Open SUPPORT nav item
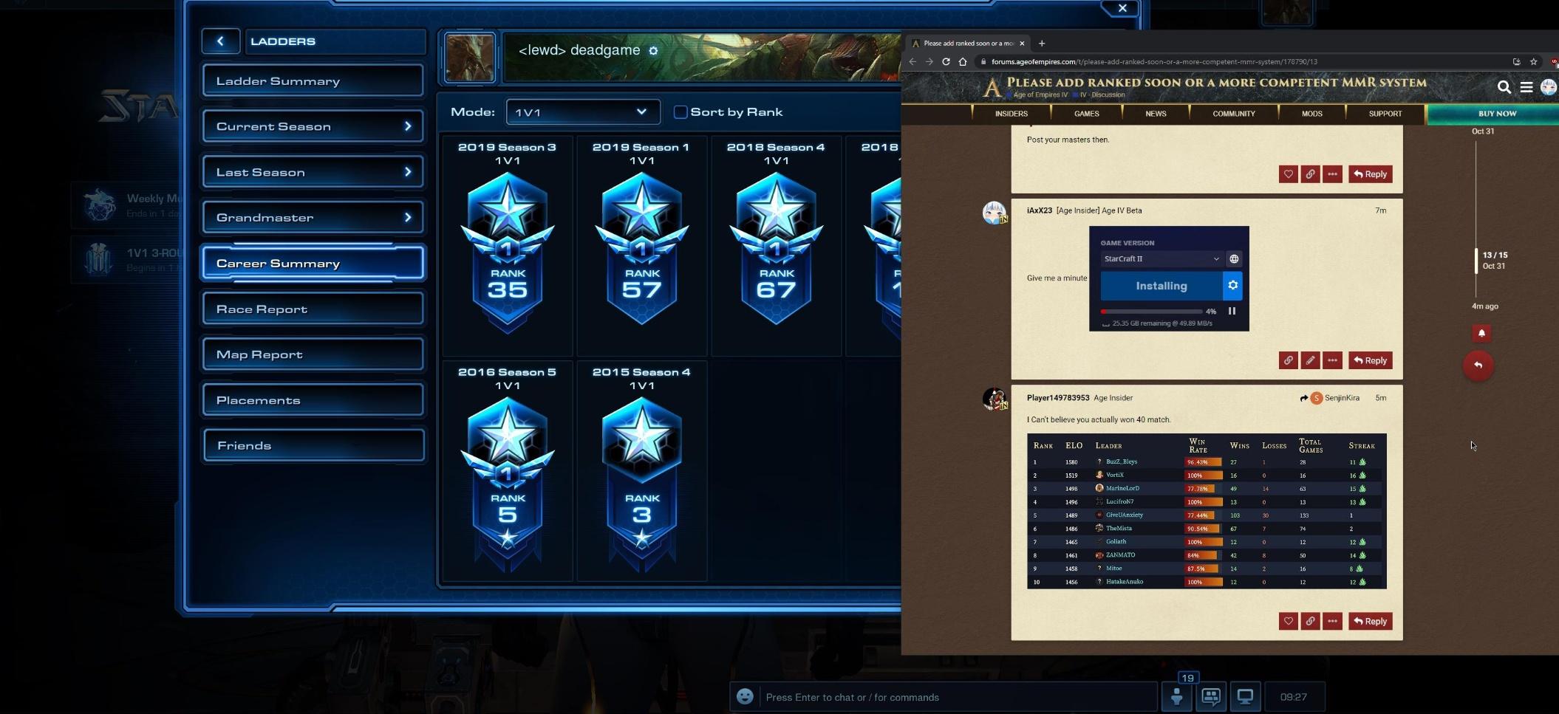The width and height of the screenshot is (1559, 714). [x=1385, y=114]
